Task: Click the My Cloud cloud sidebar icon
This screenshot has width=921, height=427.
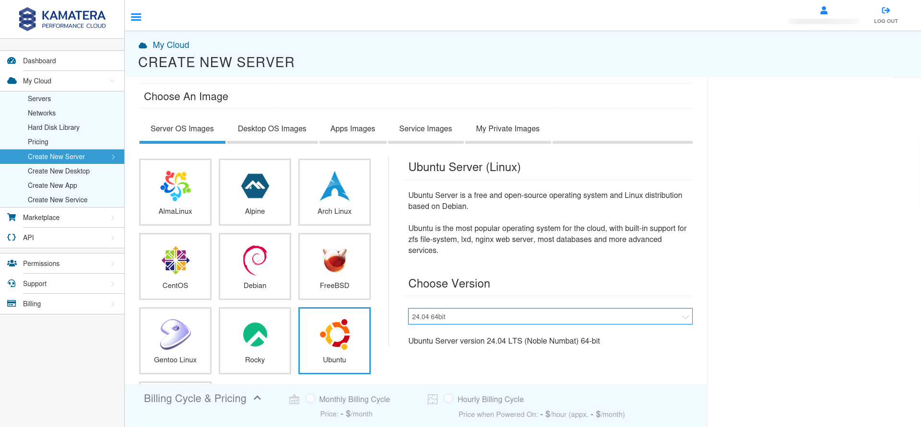Action: coord(12,81)
